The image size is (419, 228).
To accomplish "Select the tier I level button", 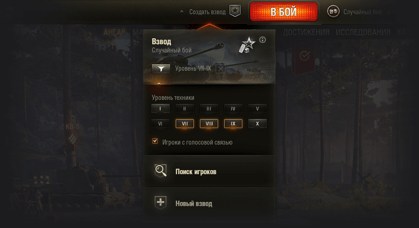I will tap(161, 109).
